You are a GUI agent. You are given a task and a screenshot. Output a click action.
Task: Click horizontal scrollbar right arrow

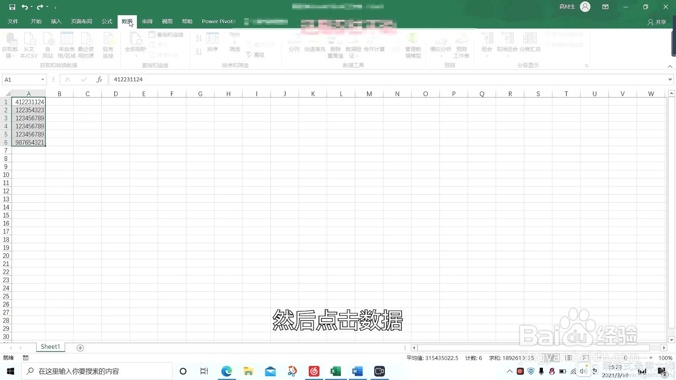(x=664, y=348)
